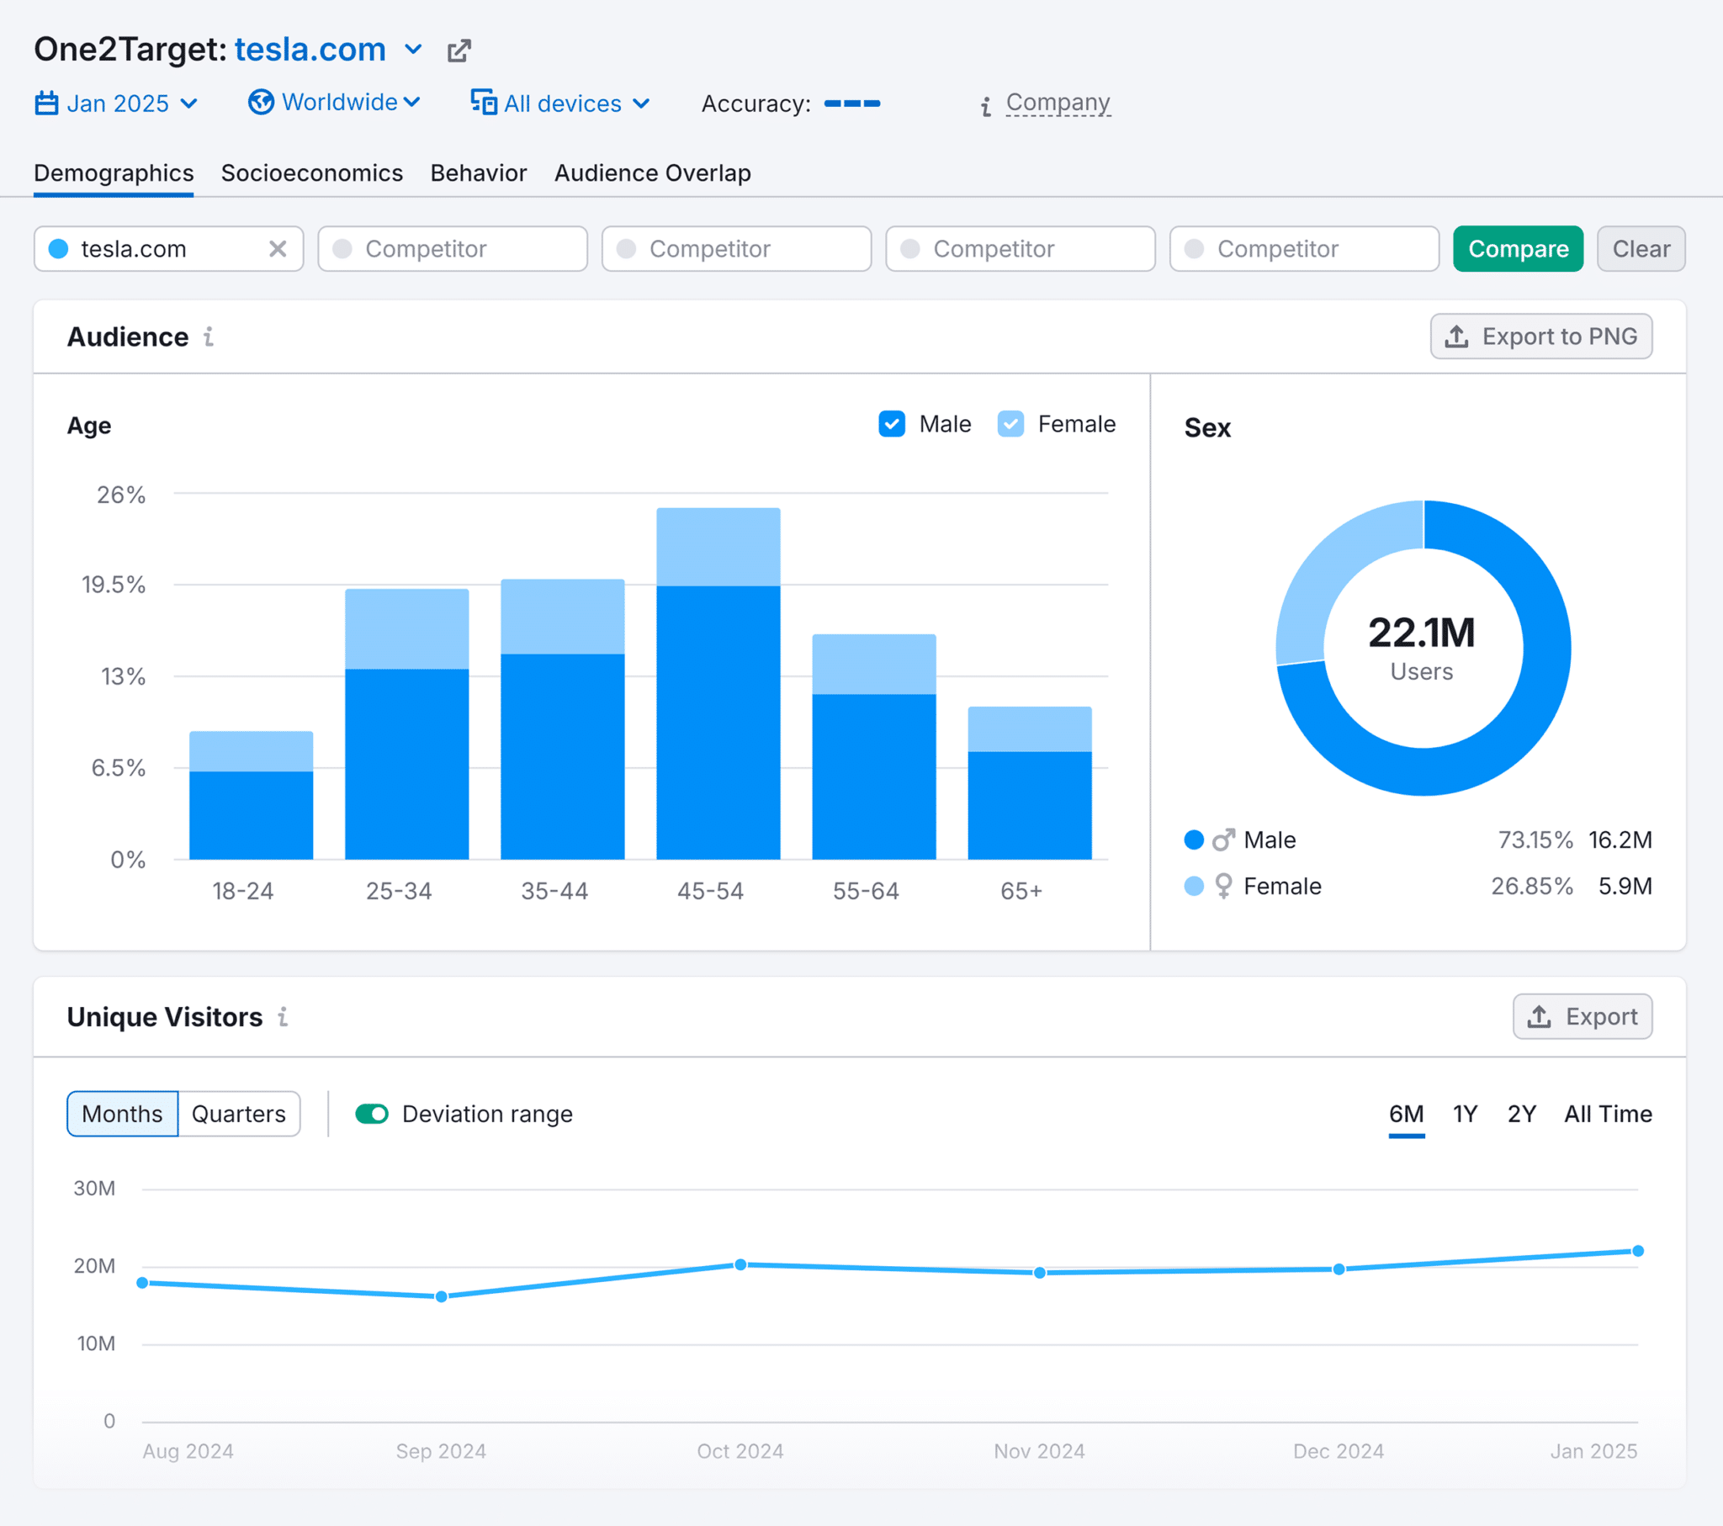The width and height of the screenshot is (1723, 1526).
Task: Click the Jan 2025 data point on line chart
Action: pyautogui.click(x=1638, y=1251)
